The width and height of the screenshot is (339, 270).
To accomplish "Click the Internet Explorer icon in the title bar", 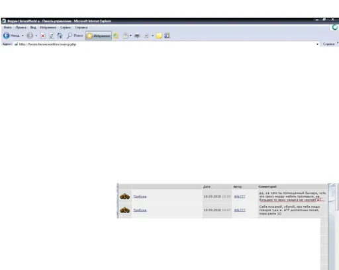I will (4, 21).
